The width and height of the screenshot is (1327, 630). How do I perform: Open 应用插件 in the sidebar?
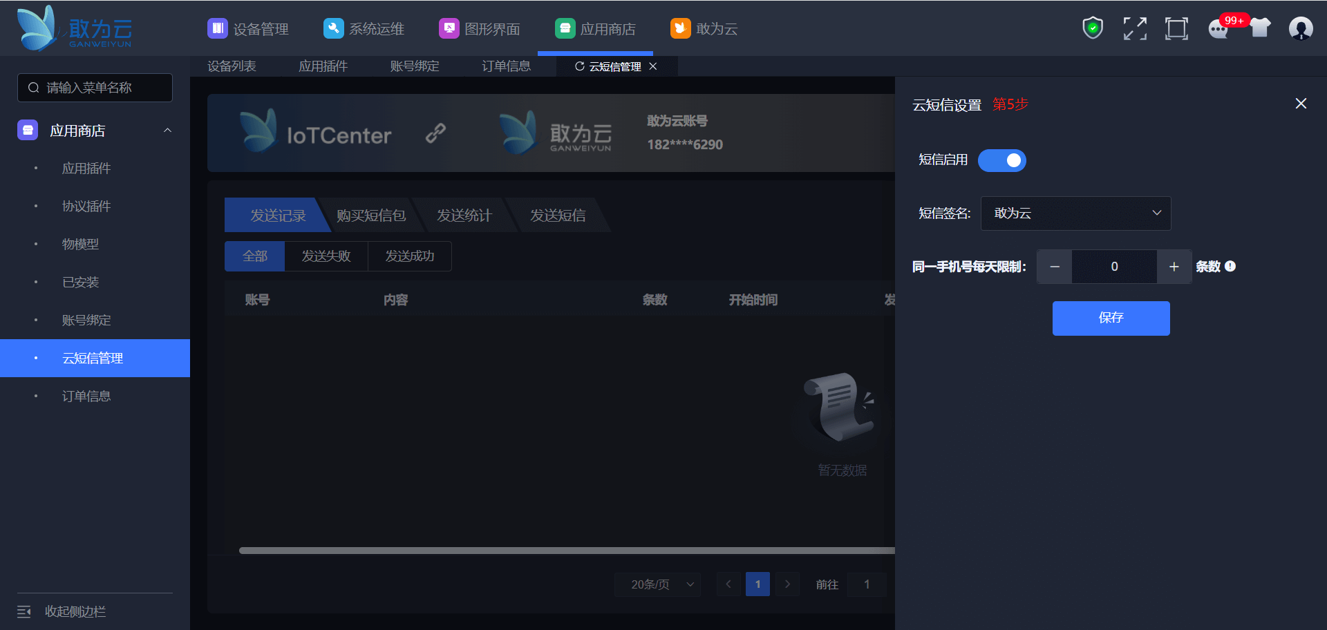[86, 169]
